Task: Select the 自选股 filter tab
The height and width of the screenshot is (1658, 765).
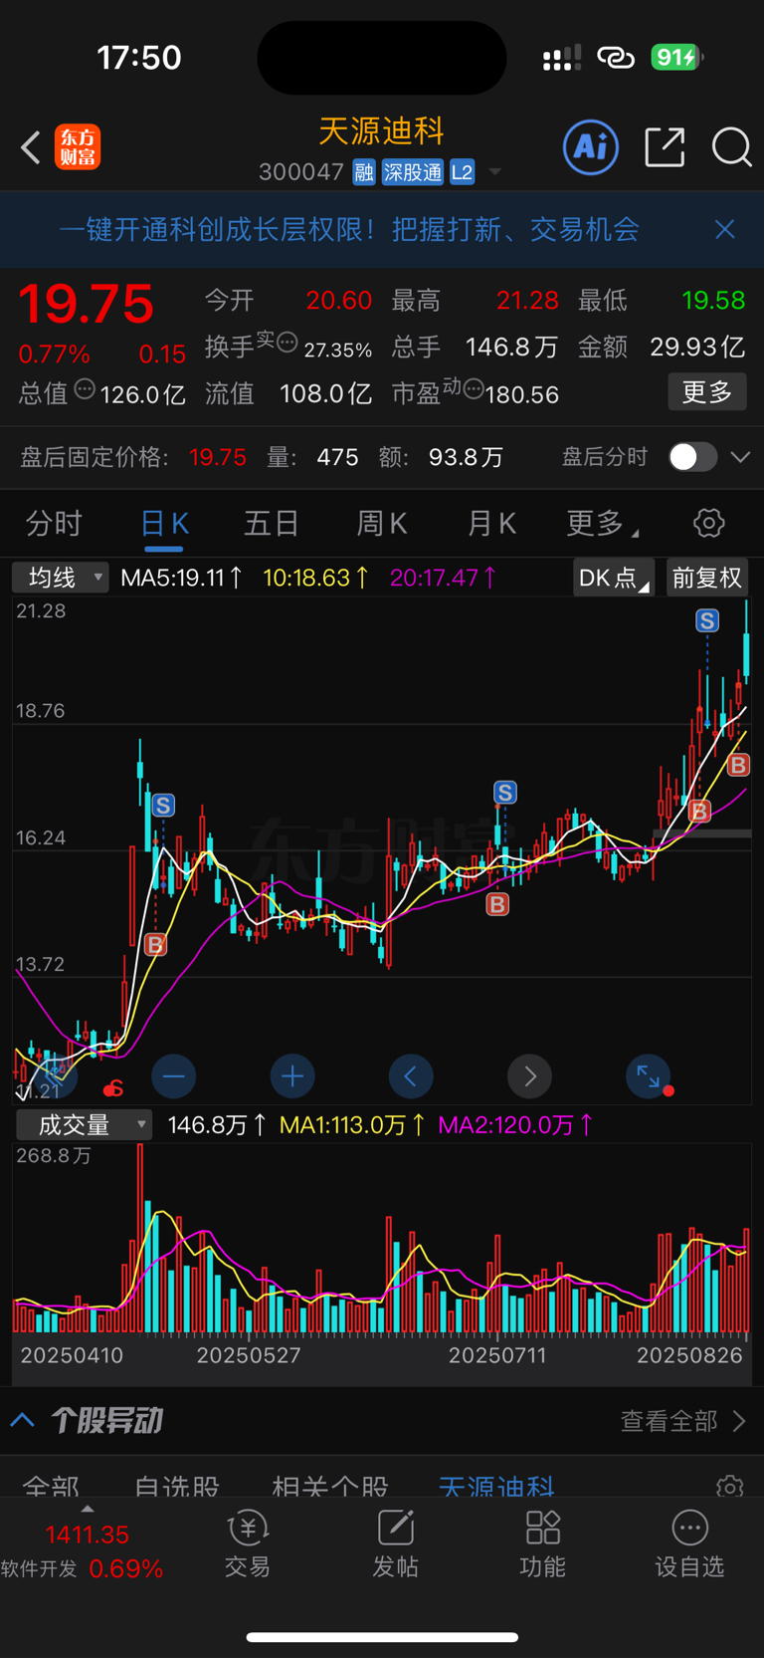Action: (x=177, y=1489)
